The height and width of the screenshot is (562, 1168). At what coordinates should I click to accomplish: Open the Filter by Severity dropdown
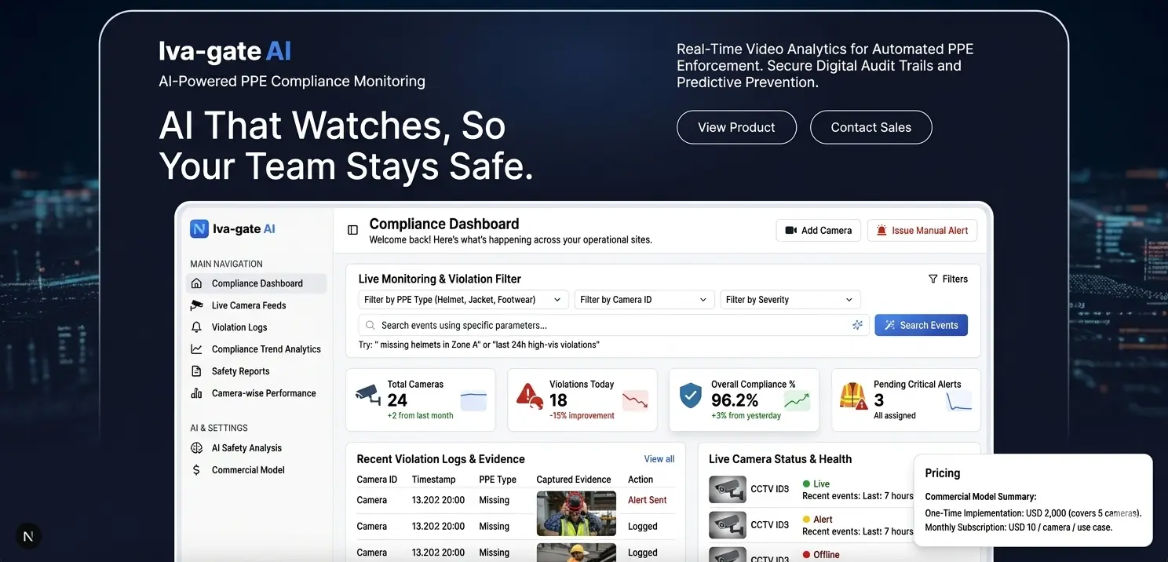(789, 300)
